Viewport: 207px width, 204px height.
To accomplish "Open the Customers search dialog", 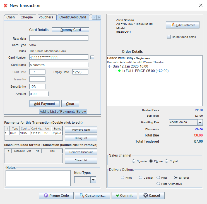I will tap(93, 195).
